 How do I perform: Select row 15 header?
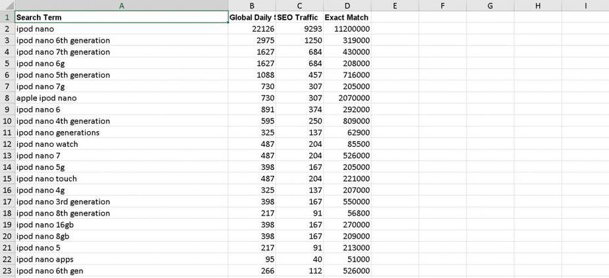pos(7,179)
